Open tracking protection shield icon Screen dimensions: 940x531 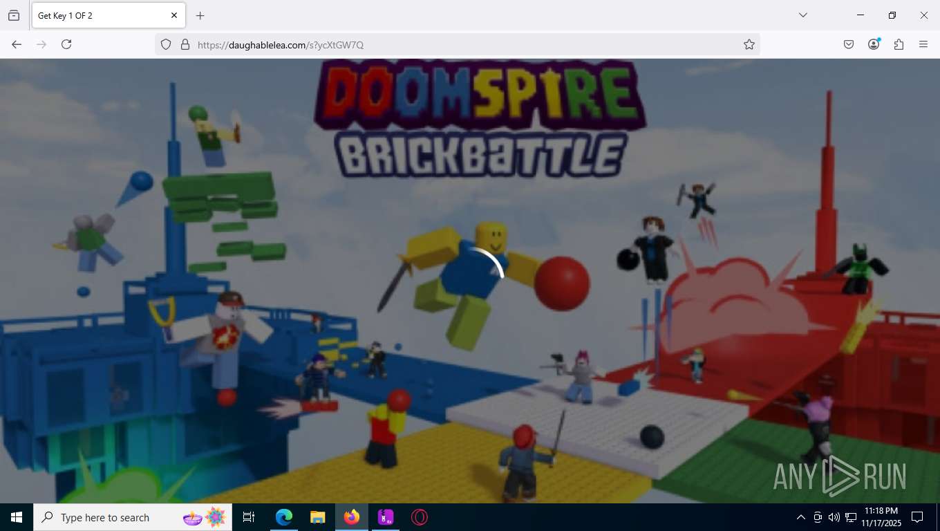(x=166, y=44)
